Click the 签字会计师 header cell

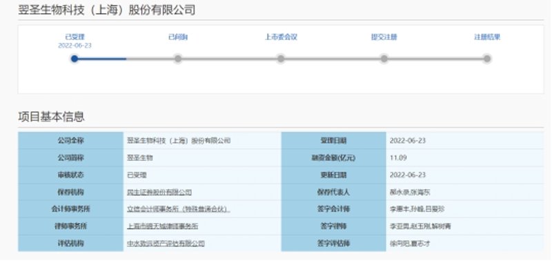click(333, 209)
